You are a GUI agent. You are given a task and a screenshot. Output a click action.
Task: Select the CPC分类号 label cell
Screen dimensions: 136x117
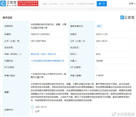pos(82,67)
